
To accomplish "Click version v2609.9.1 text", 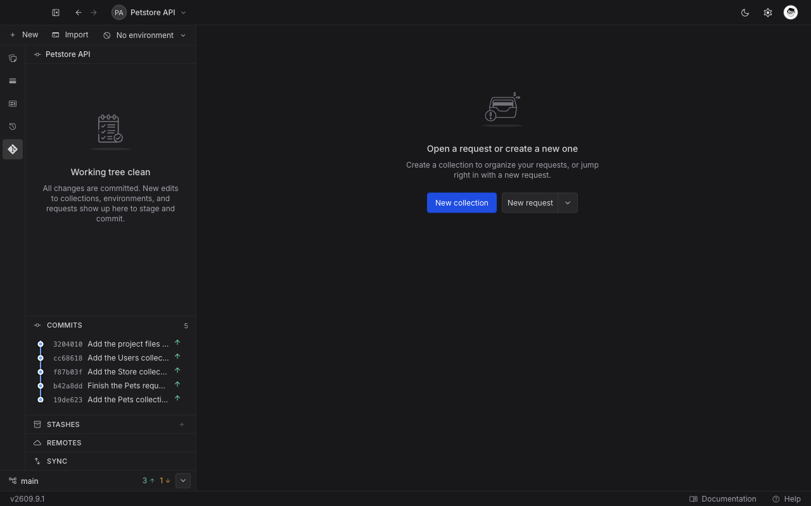I will [27, 499].
